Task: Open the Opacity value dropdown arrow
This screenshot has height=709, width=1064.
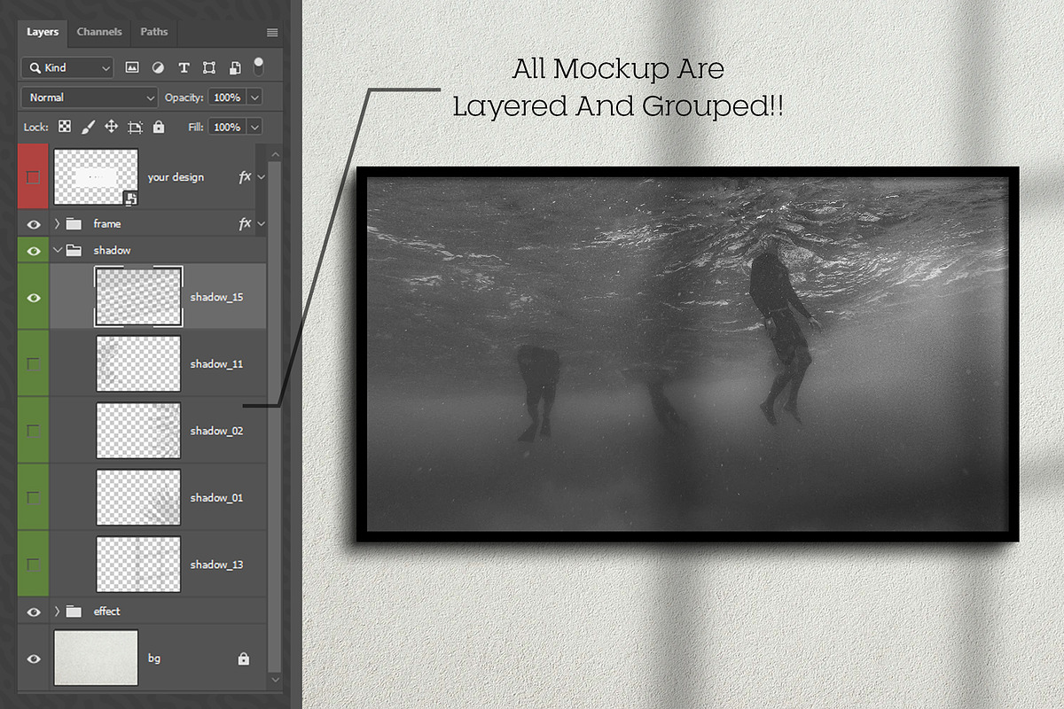Action: pos(254,97)
